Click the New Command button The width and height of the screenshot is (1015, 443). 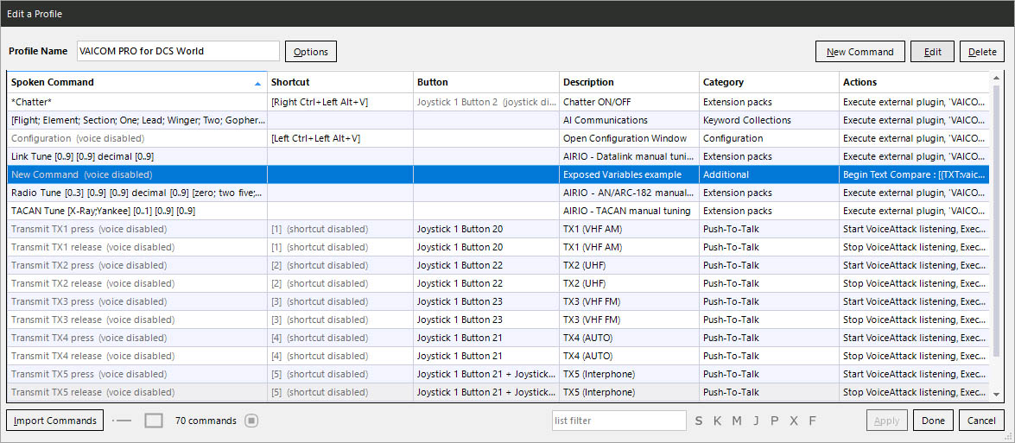pos(860,52)
